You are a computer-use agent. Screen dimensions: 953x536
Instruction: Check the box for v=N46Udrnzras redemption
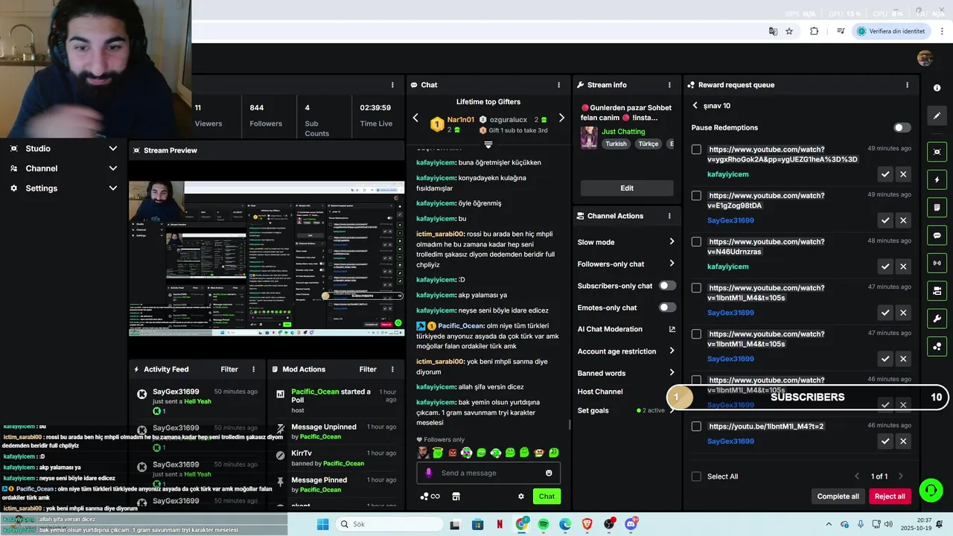coord(696,242)
